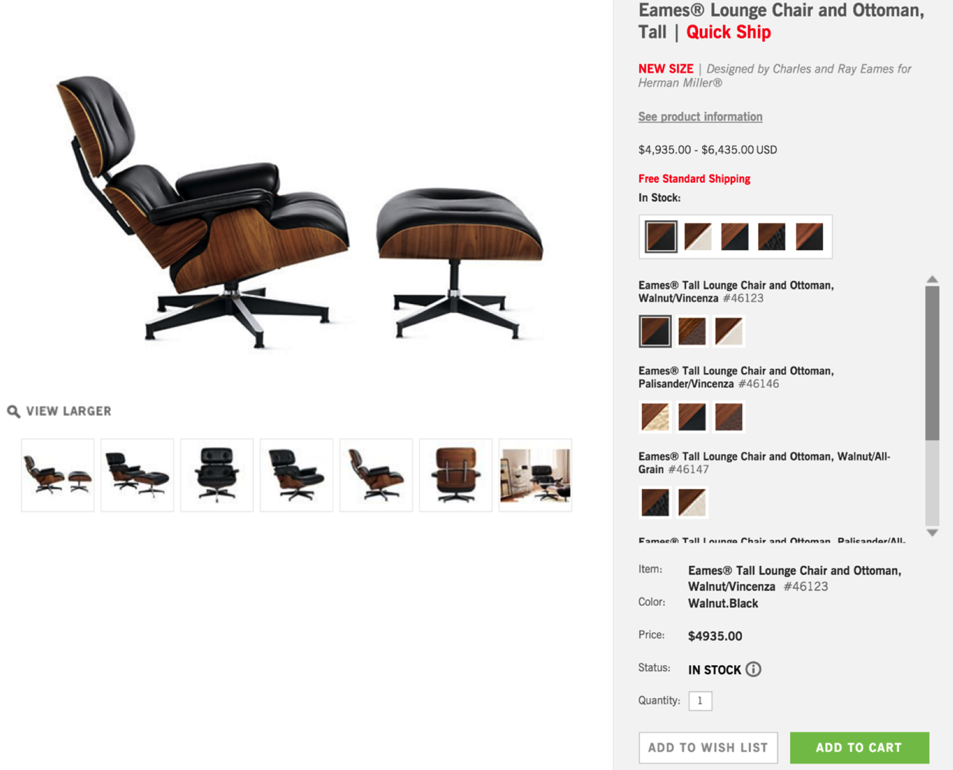Select the walnut and ivory In Stock swatch
Screen dimensions: 953x770
point(698,236)
